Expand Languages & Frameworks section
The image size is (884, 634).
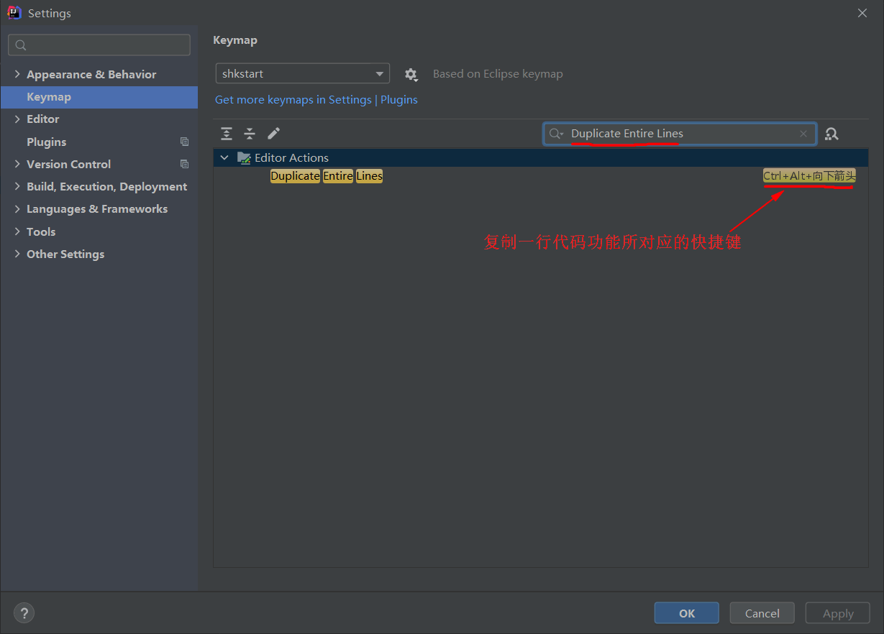pos(17,208)
